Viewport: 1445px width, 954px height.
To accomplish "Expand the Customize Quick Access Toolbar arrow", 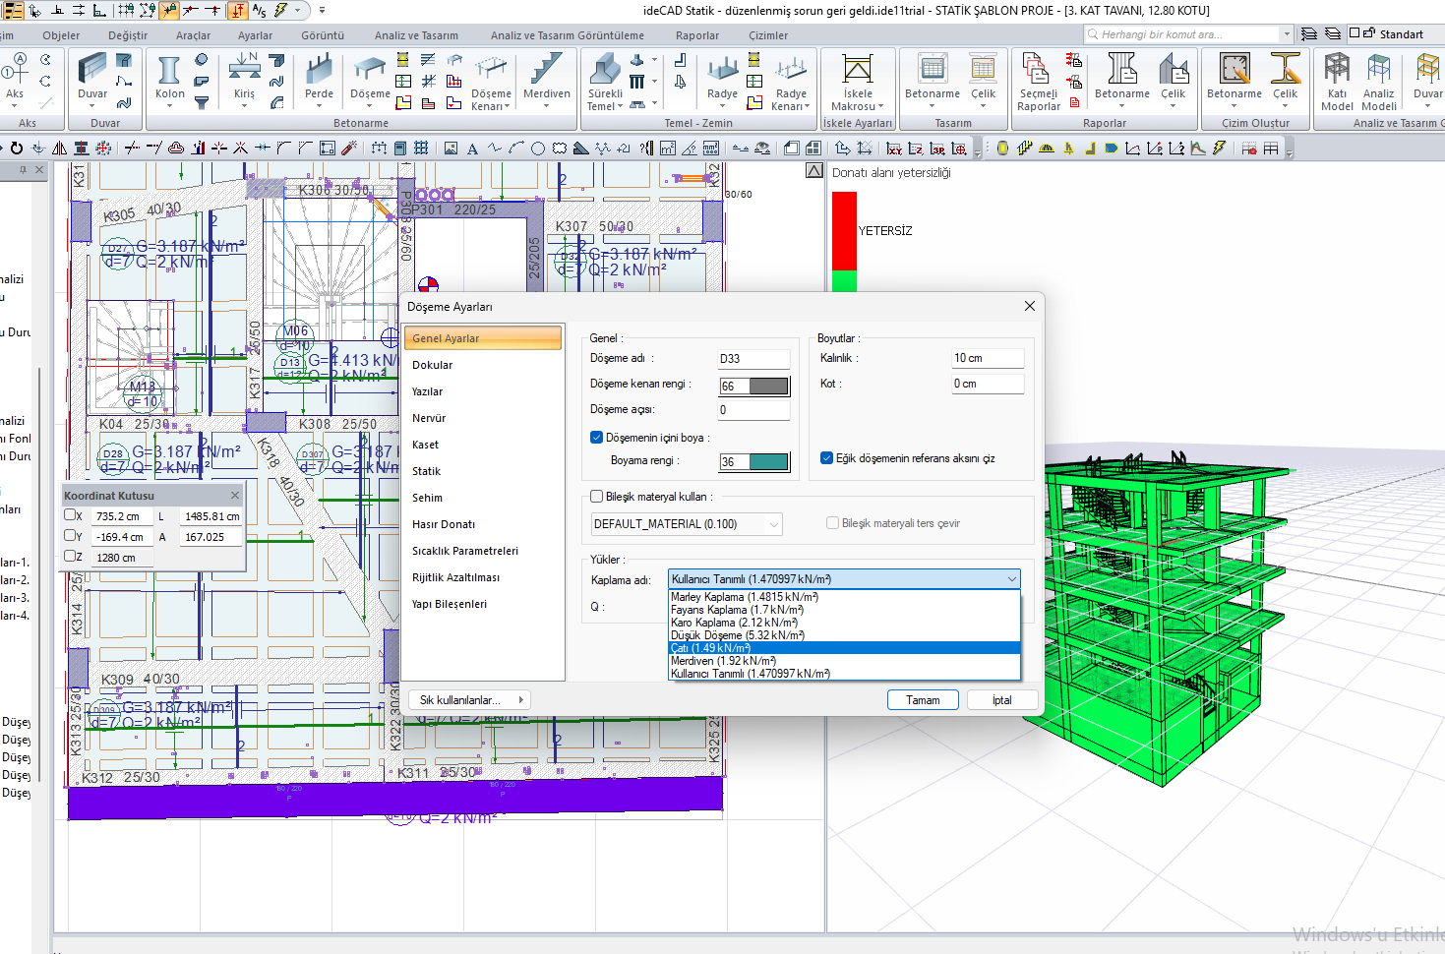I will pos(322,11).
